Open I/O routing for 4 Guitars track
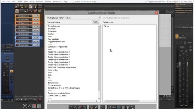 [x=30, y=27]
